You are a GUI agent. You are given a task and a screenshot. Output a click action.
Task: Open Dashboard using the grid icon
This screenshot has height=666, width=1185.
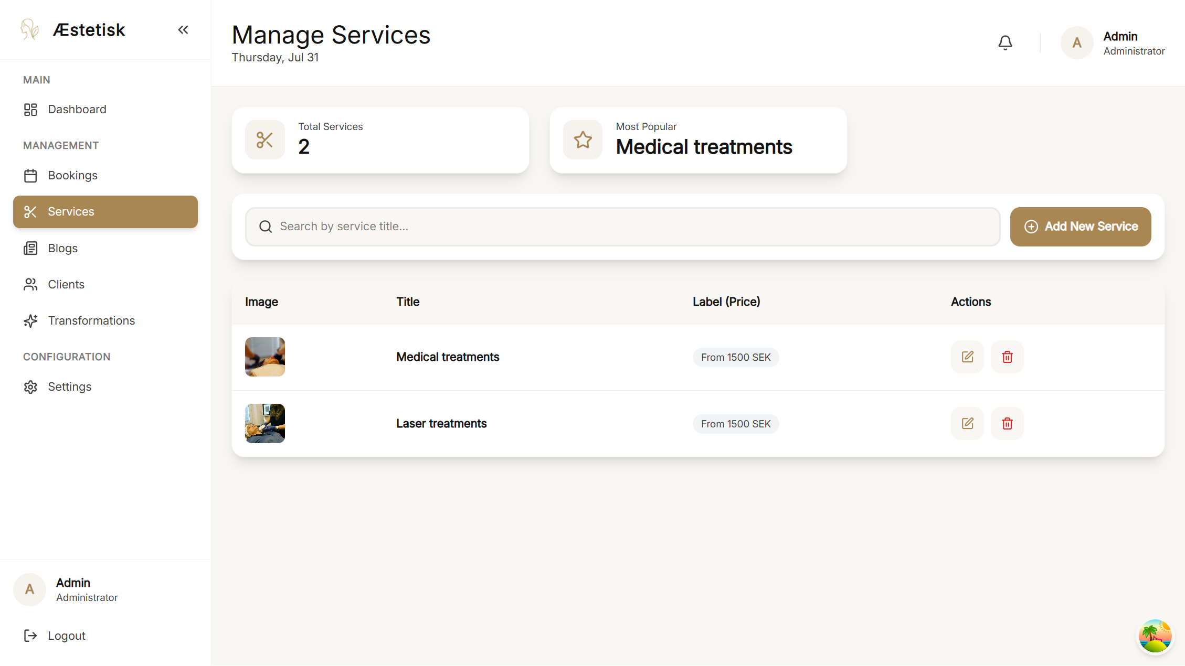[30, 109]
